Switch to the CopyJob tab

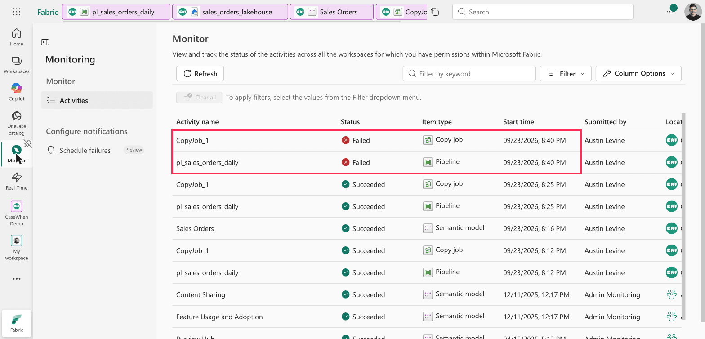401,12
